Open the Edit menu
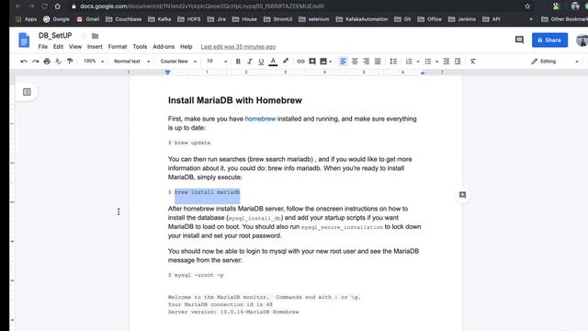 click(x=58, y=47)
